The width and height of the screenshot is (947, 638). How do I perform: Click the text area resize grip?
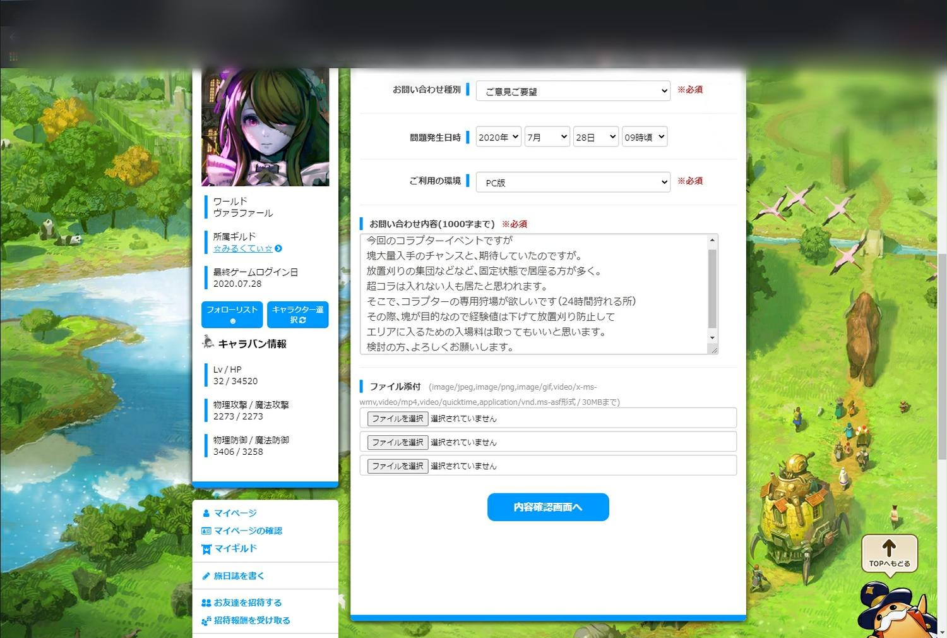point(713,349)
